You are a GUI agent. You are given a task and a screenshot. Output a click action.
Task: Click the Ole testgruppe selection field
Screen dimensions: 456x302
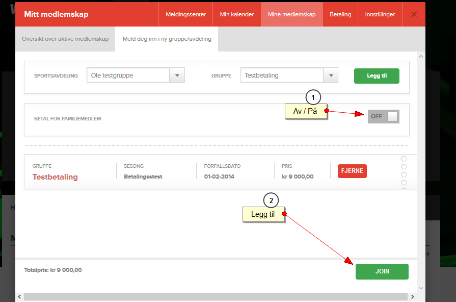click(x=128, y=75)
